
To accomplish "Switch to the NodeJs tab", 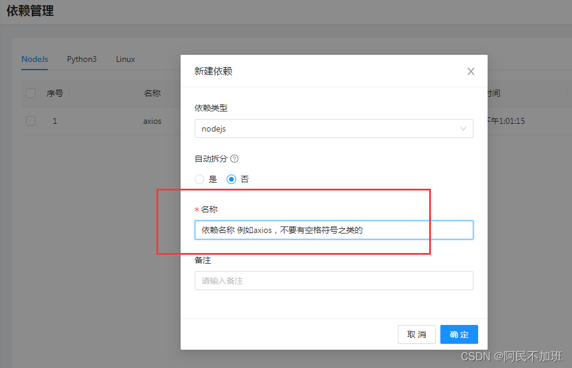I will pyautogui.click(x=35, y=59).
